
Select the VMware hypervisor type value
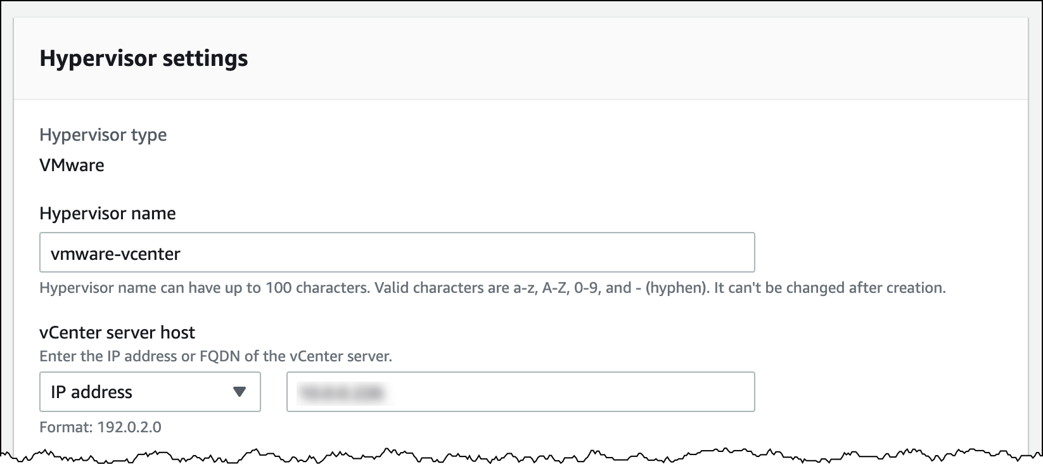72,165
